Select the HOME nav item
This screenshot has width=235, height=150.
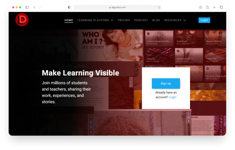pyautogui.click(x=69, y=20)
